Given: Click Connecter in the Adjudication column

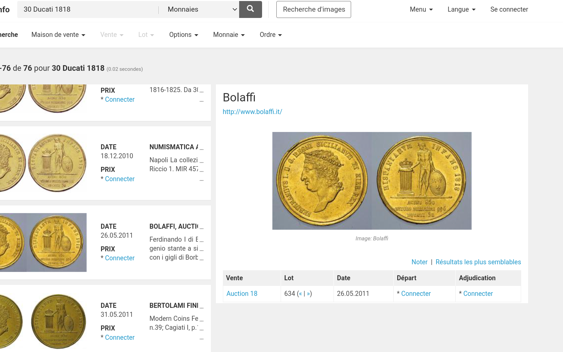Looking at the screenshot, I should click(478, 293).
